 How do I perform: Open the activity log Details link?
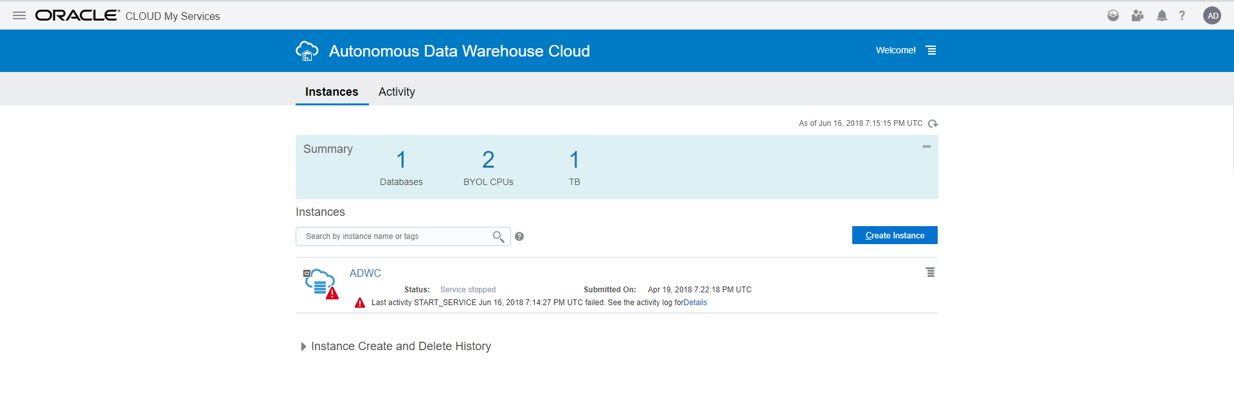(695, 303)
